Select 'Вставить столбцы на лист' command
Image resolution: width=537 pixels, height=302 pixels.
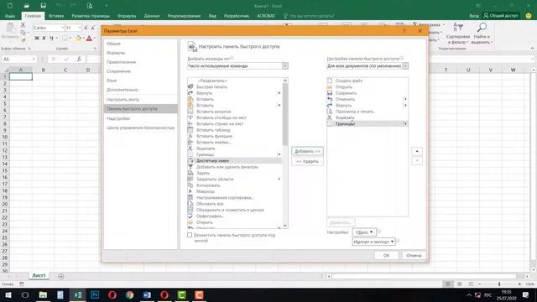pyautogui.click(x=235, y=117)
